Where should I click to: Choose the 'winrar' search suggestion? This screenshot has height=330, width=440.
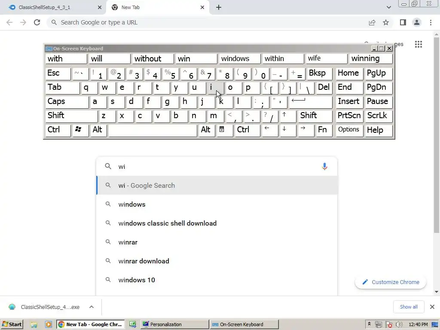pyautogui.click(x=217, y=242)
